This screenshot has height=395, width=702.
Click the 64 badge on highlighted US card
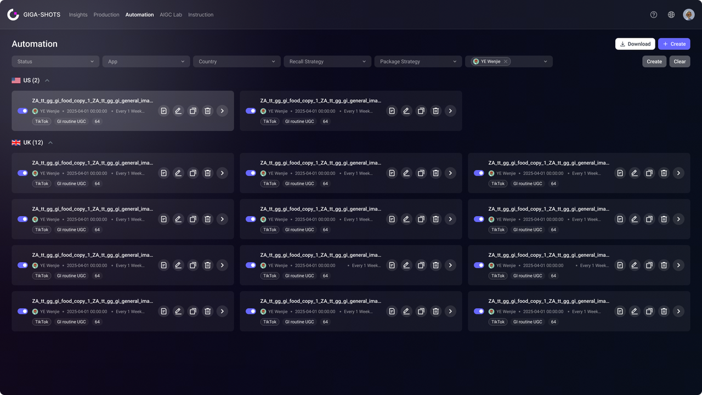click(x=97, y=121)
